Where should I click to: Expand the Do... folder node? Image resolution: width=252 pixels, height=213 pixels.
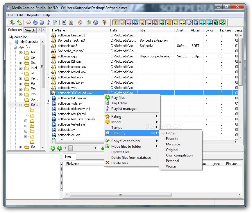pyautogui.click(x=20, y=63)
